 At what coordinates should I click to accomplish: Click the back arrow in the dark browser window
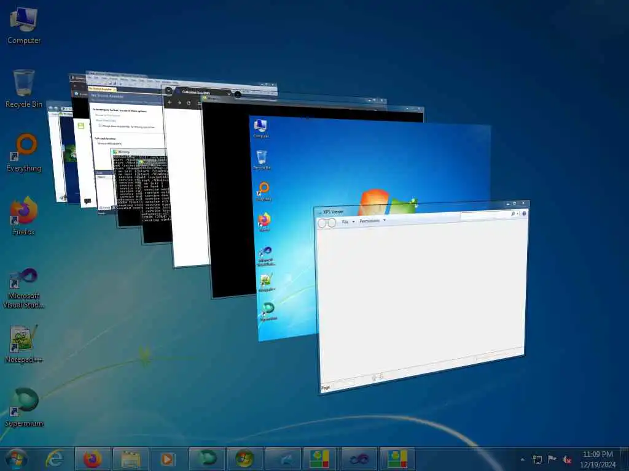[170, 102]
